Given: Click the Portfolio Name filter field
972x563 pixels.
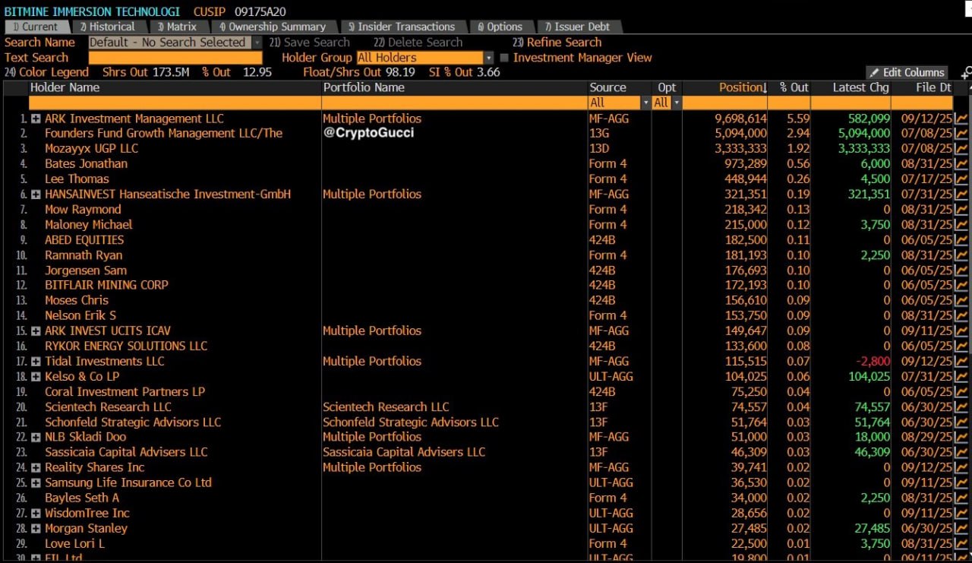Looking at the screenshot, I should 454,103.
